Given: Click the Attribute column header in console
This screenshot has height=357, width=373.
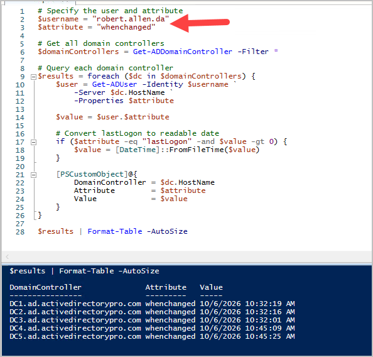Looking at the screenshot, I should click(x=166, y=287).
